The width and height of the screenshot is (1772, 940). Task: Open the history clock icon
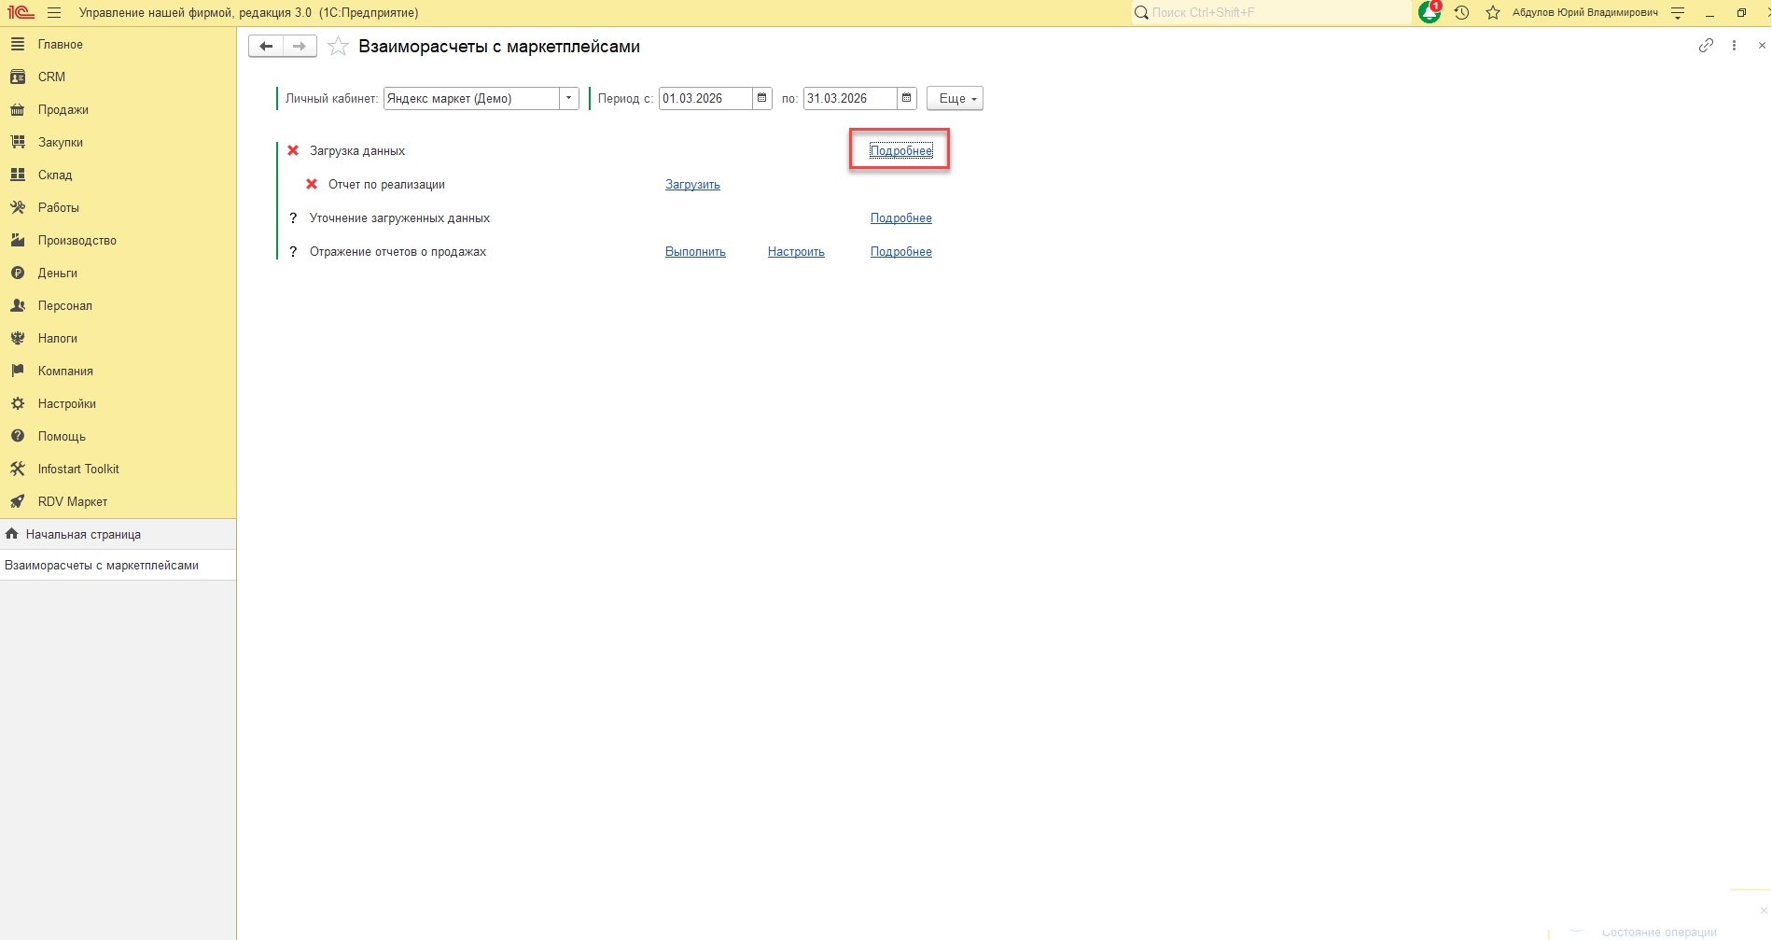1461,13
